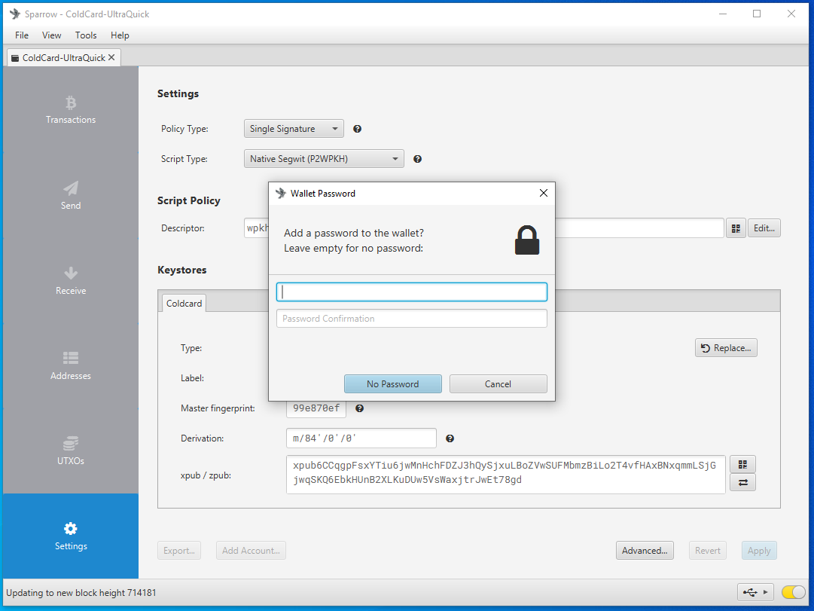
Task: Focus the wallet password input field
Action: coord(412,292)
